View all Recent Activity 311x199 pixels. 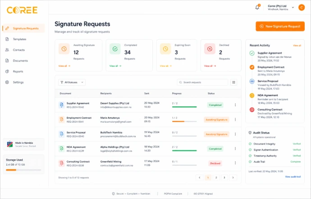coord(297,46)
